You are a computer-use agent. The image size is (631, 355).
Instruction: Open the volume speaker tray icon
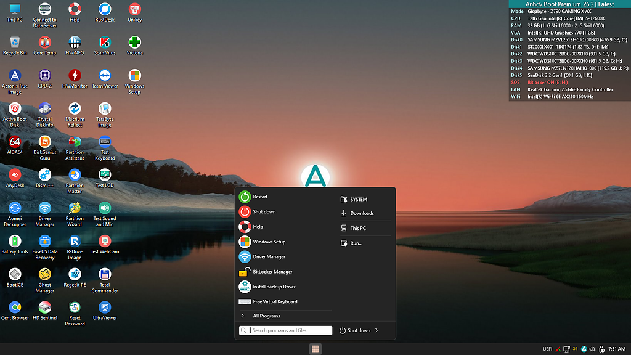[x=592, y=349]
